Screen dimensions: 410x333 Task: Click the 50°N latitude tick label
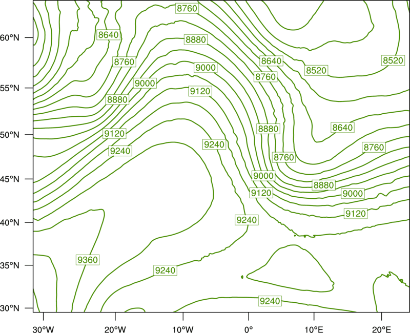(x=10, y=135)
